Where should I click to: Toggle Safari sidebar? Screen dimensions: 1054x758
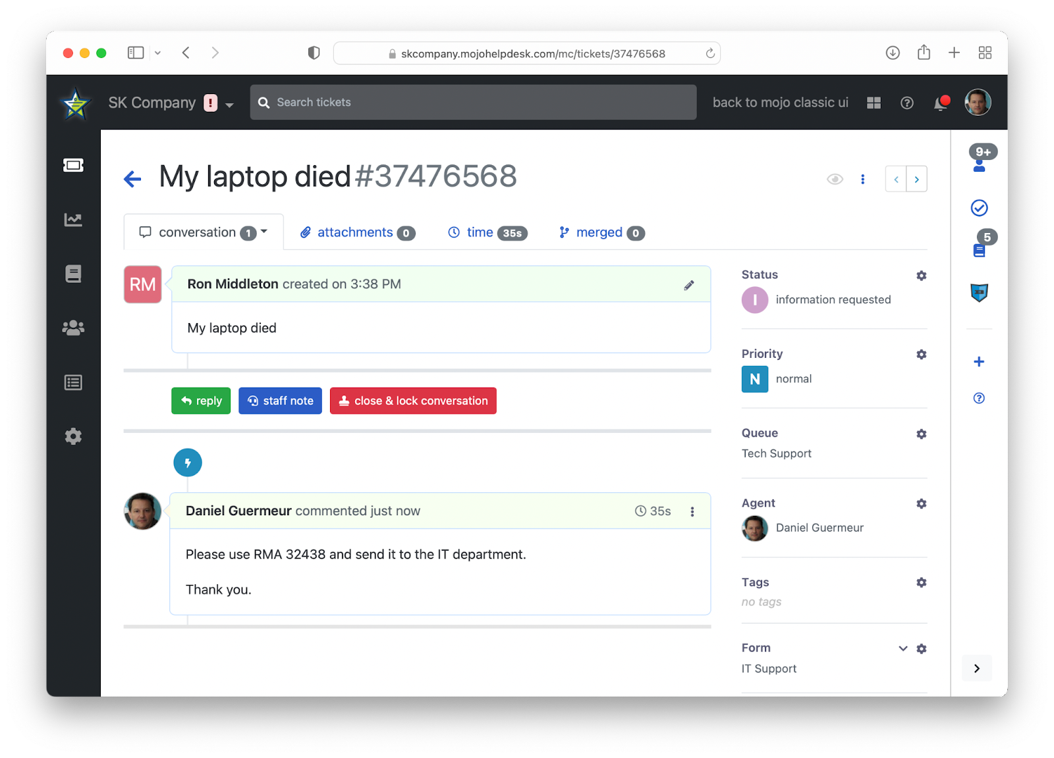[x=136, y=53]
